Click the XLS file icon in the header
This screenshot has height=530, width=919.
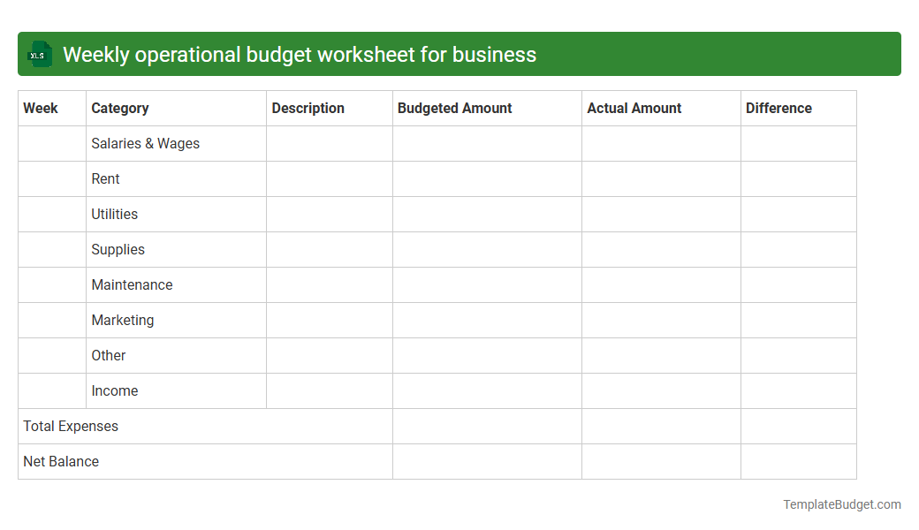click(39, 54)
